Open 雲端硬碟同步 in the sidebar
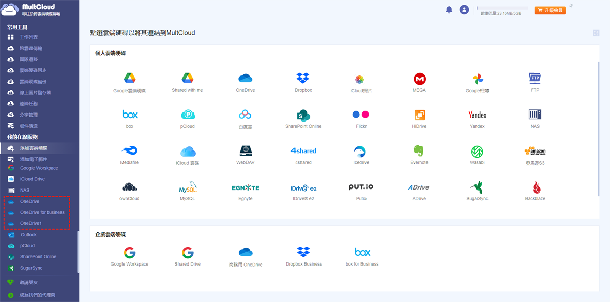610x302 pixels. tap(33, 71)
